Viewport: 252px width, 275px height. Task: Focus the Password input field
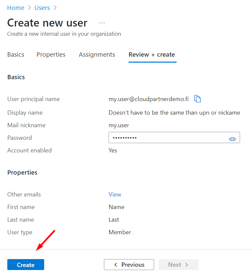[x=166, y=138]
